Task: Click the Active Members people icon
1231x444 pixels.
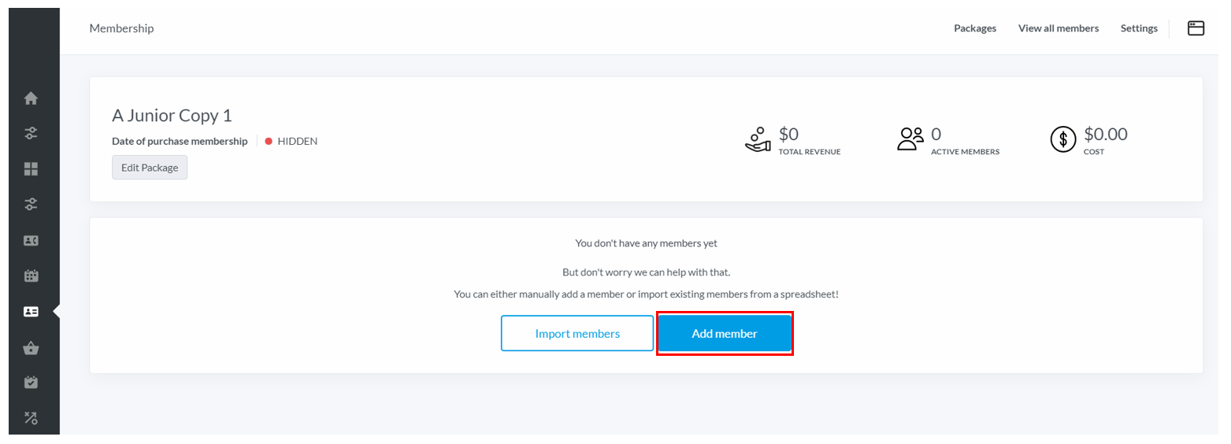Action: 910,139
